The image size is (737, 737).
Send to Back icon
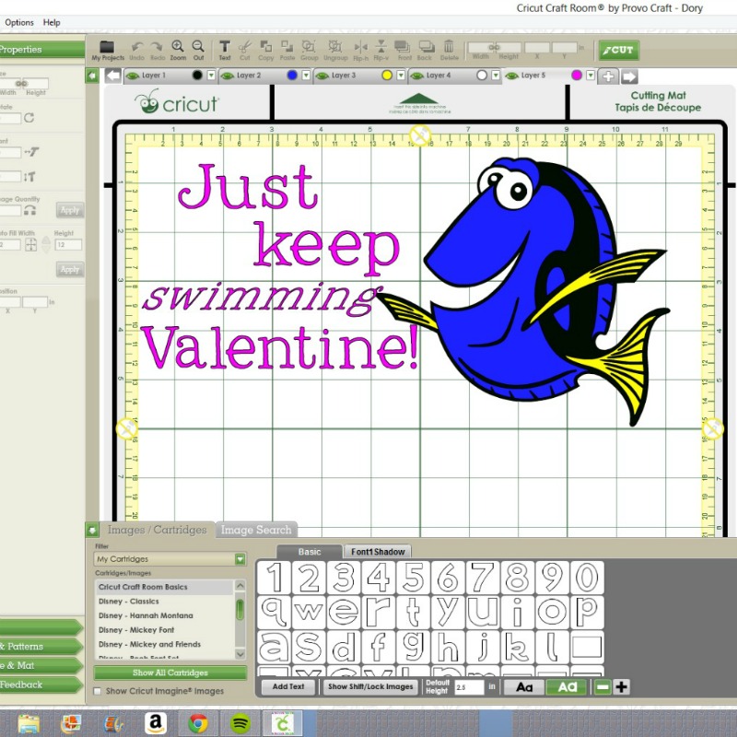point(425,51)
